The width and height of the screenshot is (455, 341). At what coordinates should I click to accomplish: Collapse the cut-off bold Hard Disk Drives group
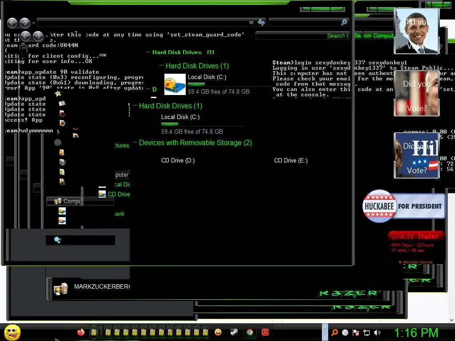(148, 52)
